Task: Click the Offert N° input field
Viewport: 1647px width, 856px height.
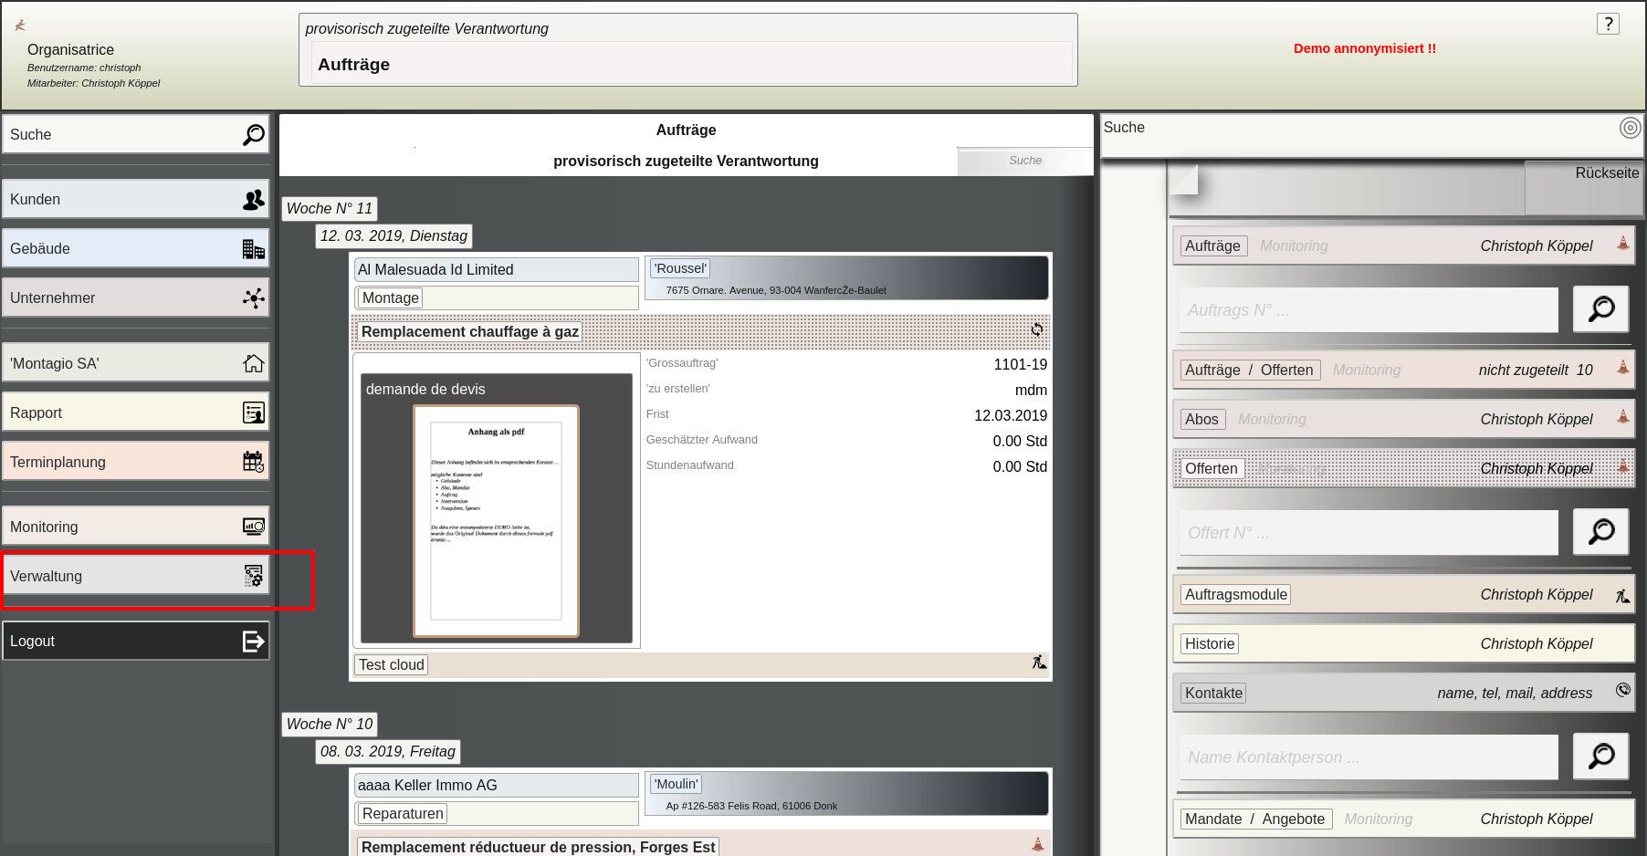Action: click(1368, 533)
